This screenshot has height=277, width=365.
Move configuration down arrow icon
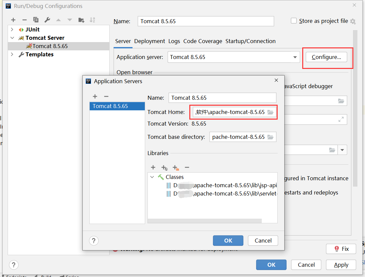pyautogui.click(x=70, y=20)
